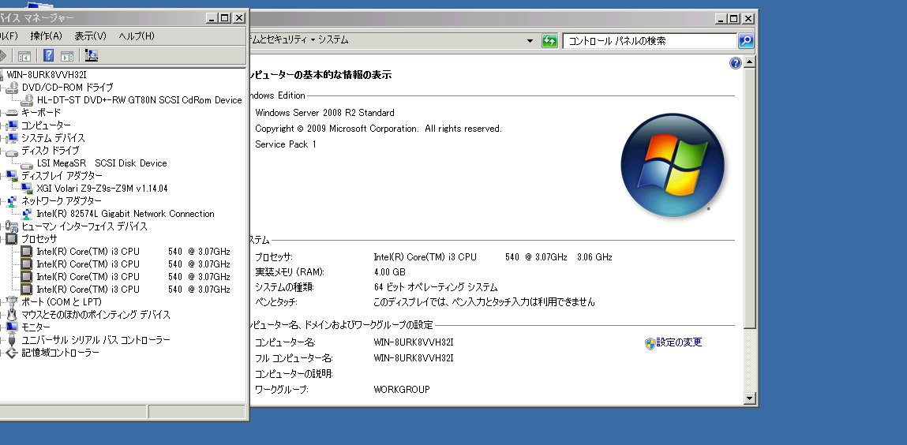Click the Windows logo image
Image resolution: width=907 pixels, height=445 pixels.
(x=672, y=165)
